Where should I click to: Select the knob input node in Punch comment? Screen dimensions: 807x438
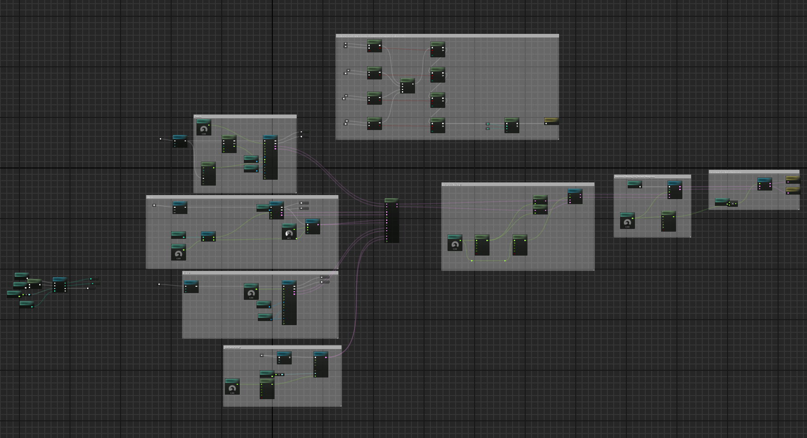204,127
